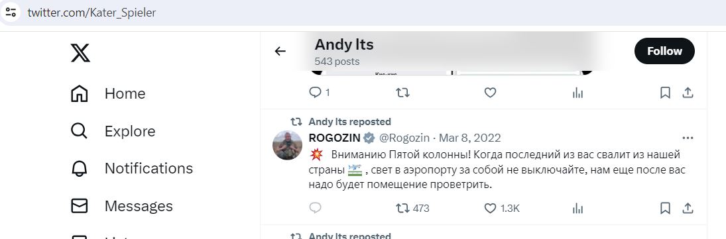726x239 pixels.
Task: Click the X logo icon
Action: 80,53
